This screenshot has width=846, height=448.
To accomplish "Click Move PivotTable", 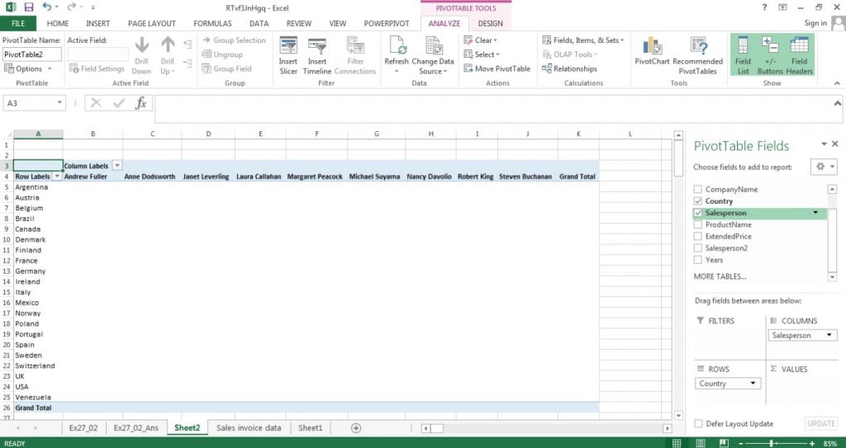I will coord(497,68).
